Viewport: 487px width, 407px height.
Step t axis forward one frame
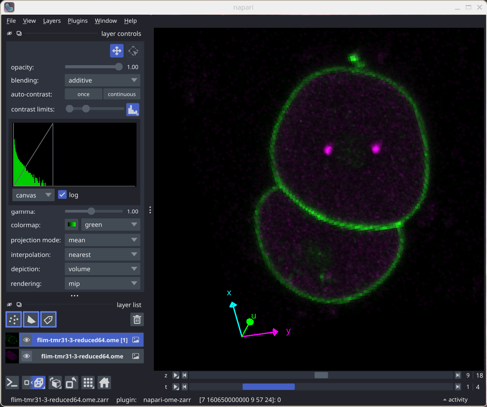pyautogui.click(x=458, y=387)
